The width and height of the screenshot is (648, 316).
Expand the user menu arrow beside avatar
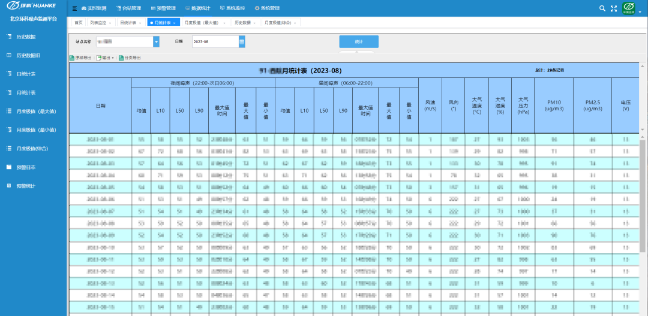[640, 13]
